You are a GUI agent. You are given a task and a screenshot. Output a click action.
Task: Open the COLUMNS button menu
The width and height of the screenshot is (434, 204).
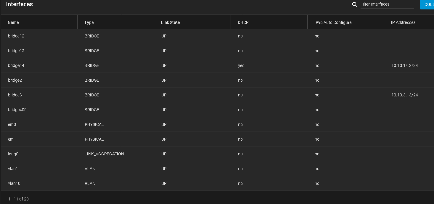(427, 4)
